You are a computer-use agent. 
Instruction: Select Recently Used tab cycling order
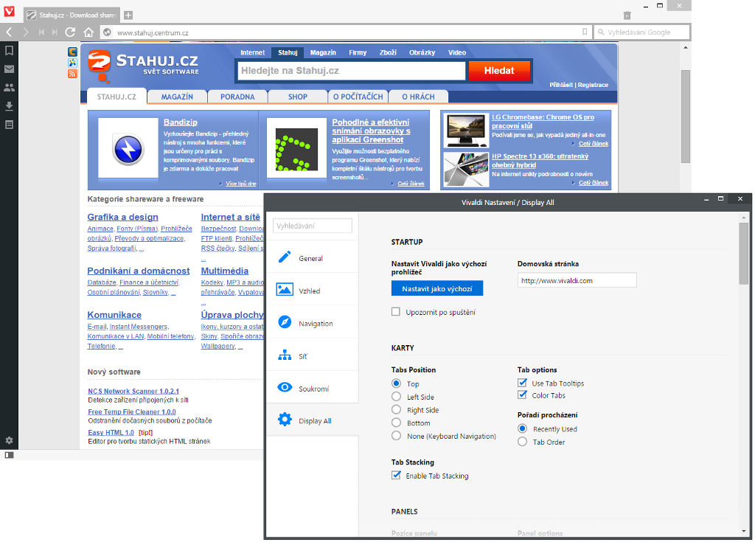click(523, 428)
